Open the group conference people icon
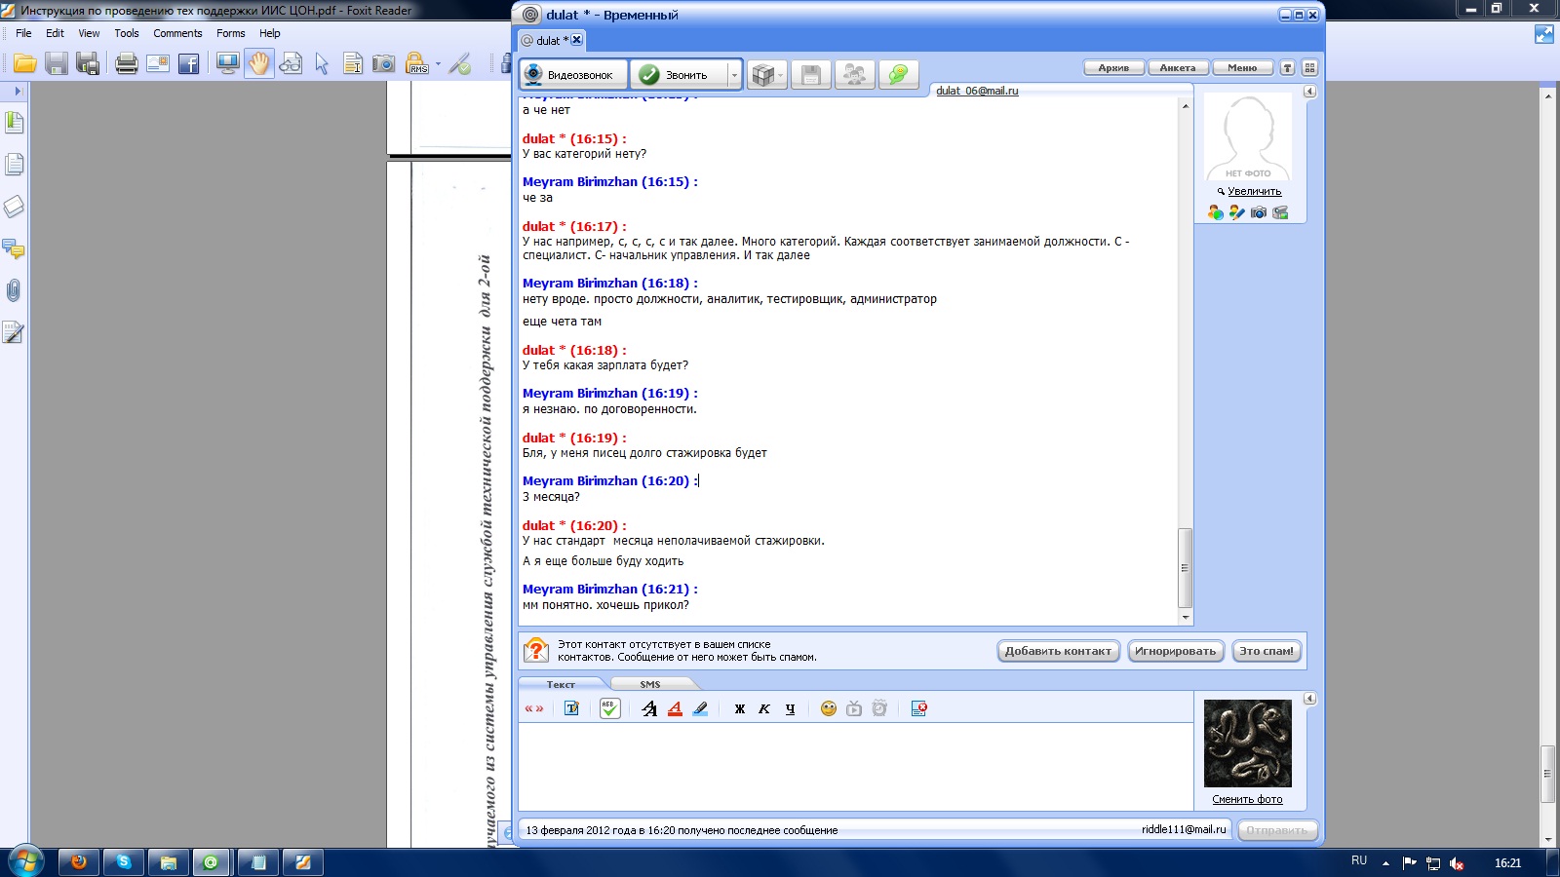Image resolution: width=1560 pixels, height=877 pixels. click(855, 75)
